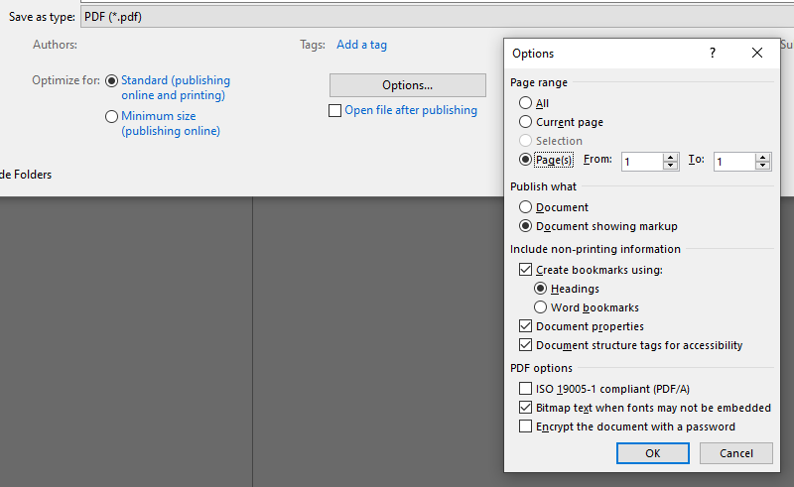
Task: Decrease the To page number
Action: point(762,166)
